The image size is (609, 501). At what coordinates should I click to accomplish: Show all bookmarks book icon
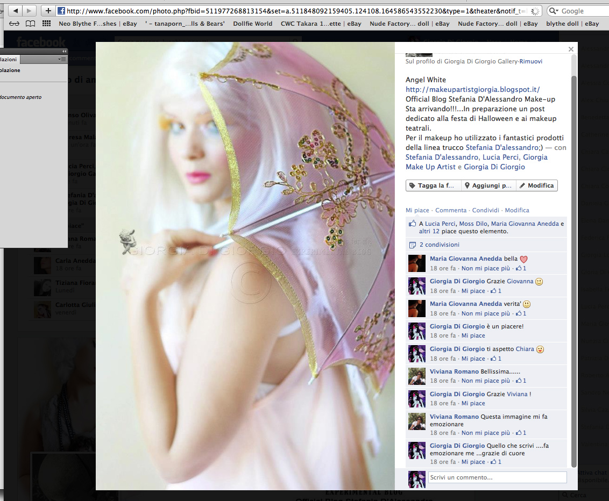click(x=30, y=24)
